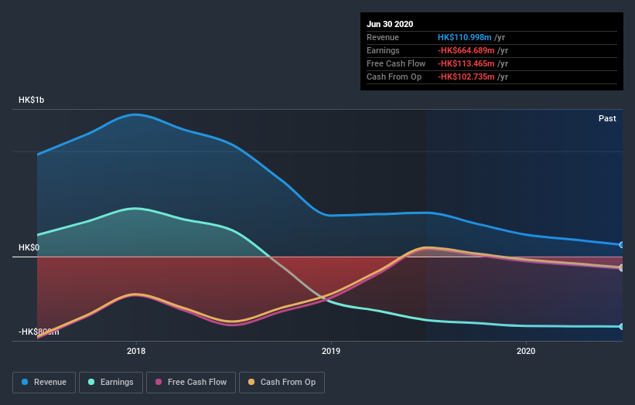Image resolution: width=635 pixels, height=405 pixels.
Task: Click the -HK$113.465m free cash flow value
Action: 466,63
